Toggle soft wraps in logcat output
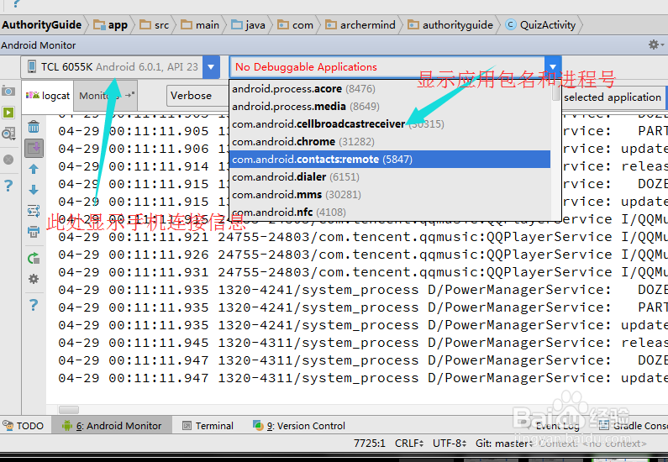Viewport: 668px width, 462px height. click(x=34, y=211)
